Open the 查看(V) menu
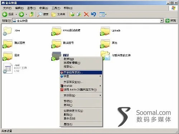Screen dimensions: 179x134 32,8
